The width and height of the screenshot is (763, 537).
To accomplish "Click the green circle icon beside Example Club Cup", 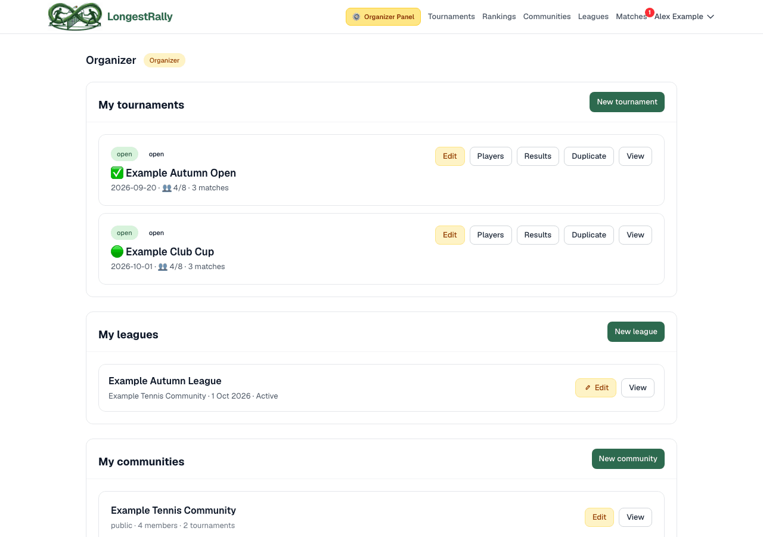I will [117, 252].
